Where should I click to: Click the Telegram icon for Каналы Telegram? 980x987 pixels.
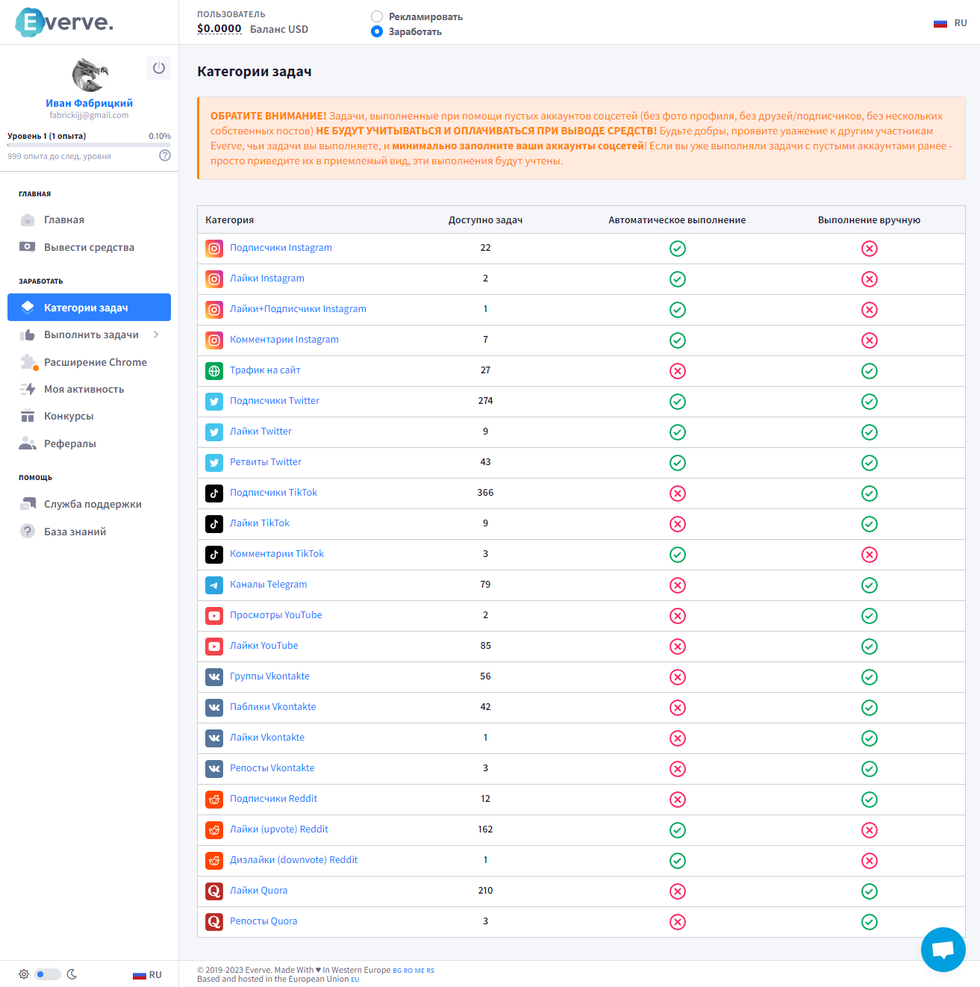pyautogui.click(x=214, y=585)
